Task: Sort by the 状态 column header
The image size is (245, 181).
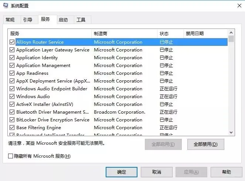Action: 170,34
